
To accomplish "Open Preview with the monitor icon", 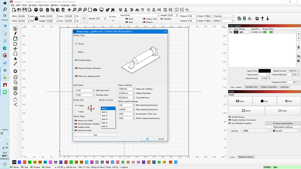I will (101, 10).
